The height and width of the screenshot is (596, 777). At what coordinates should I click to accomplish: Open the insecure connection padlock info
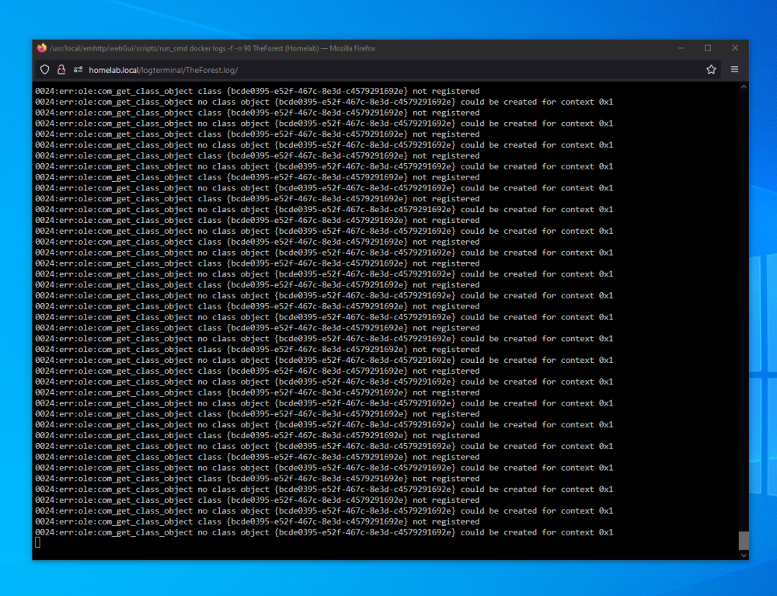tap(61, 70)
